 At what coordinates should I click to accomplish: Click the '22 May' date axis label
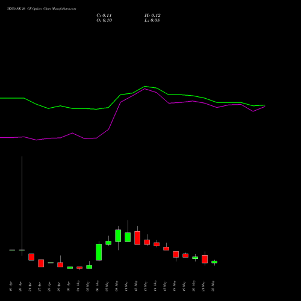(x=213, y=286)
